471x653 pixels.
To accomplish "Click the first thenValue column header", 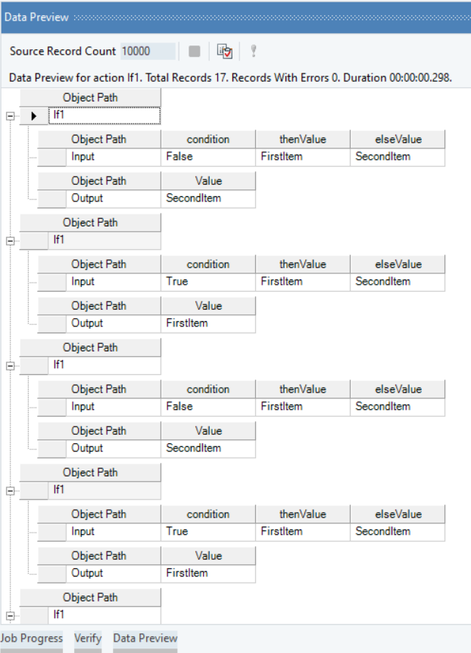I will coord(302,139).
